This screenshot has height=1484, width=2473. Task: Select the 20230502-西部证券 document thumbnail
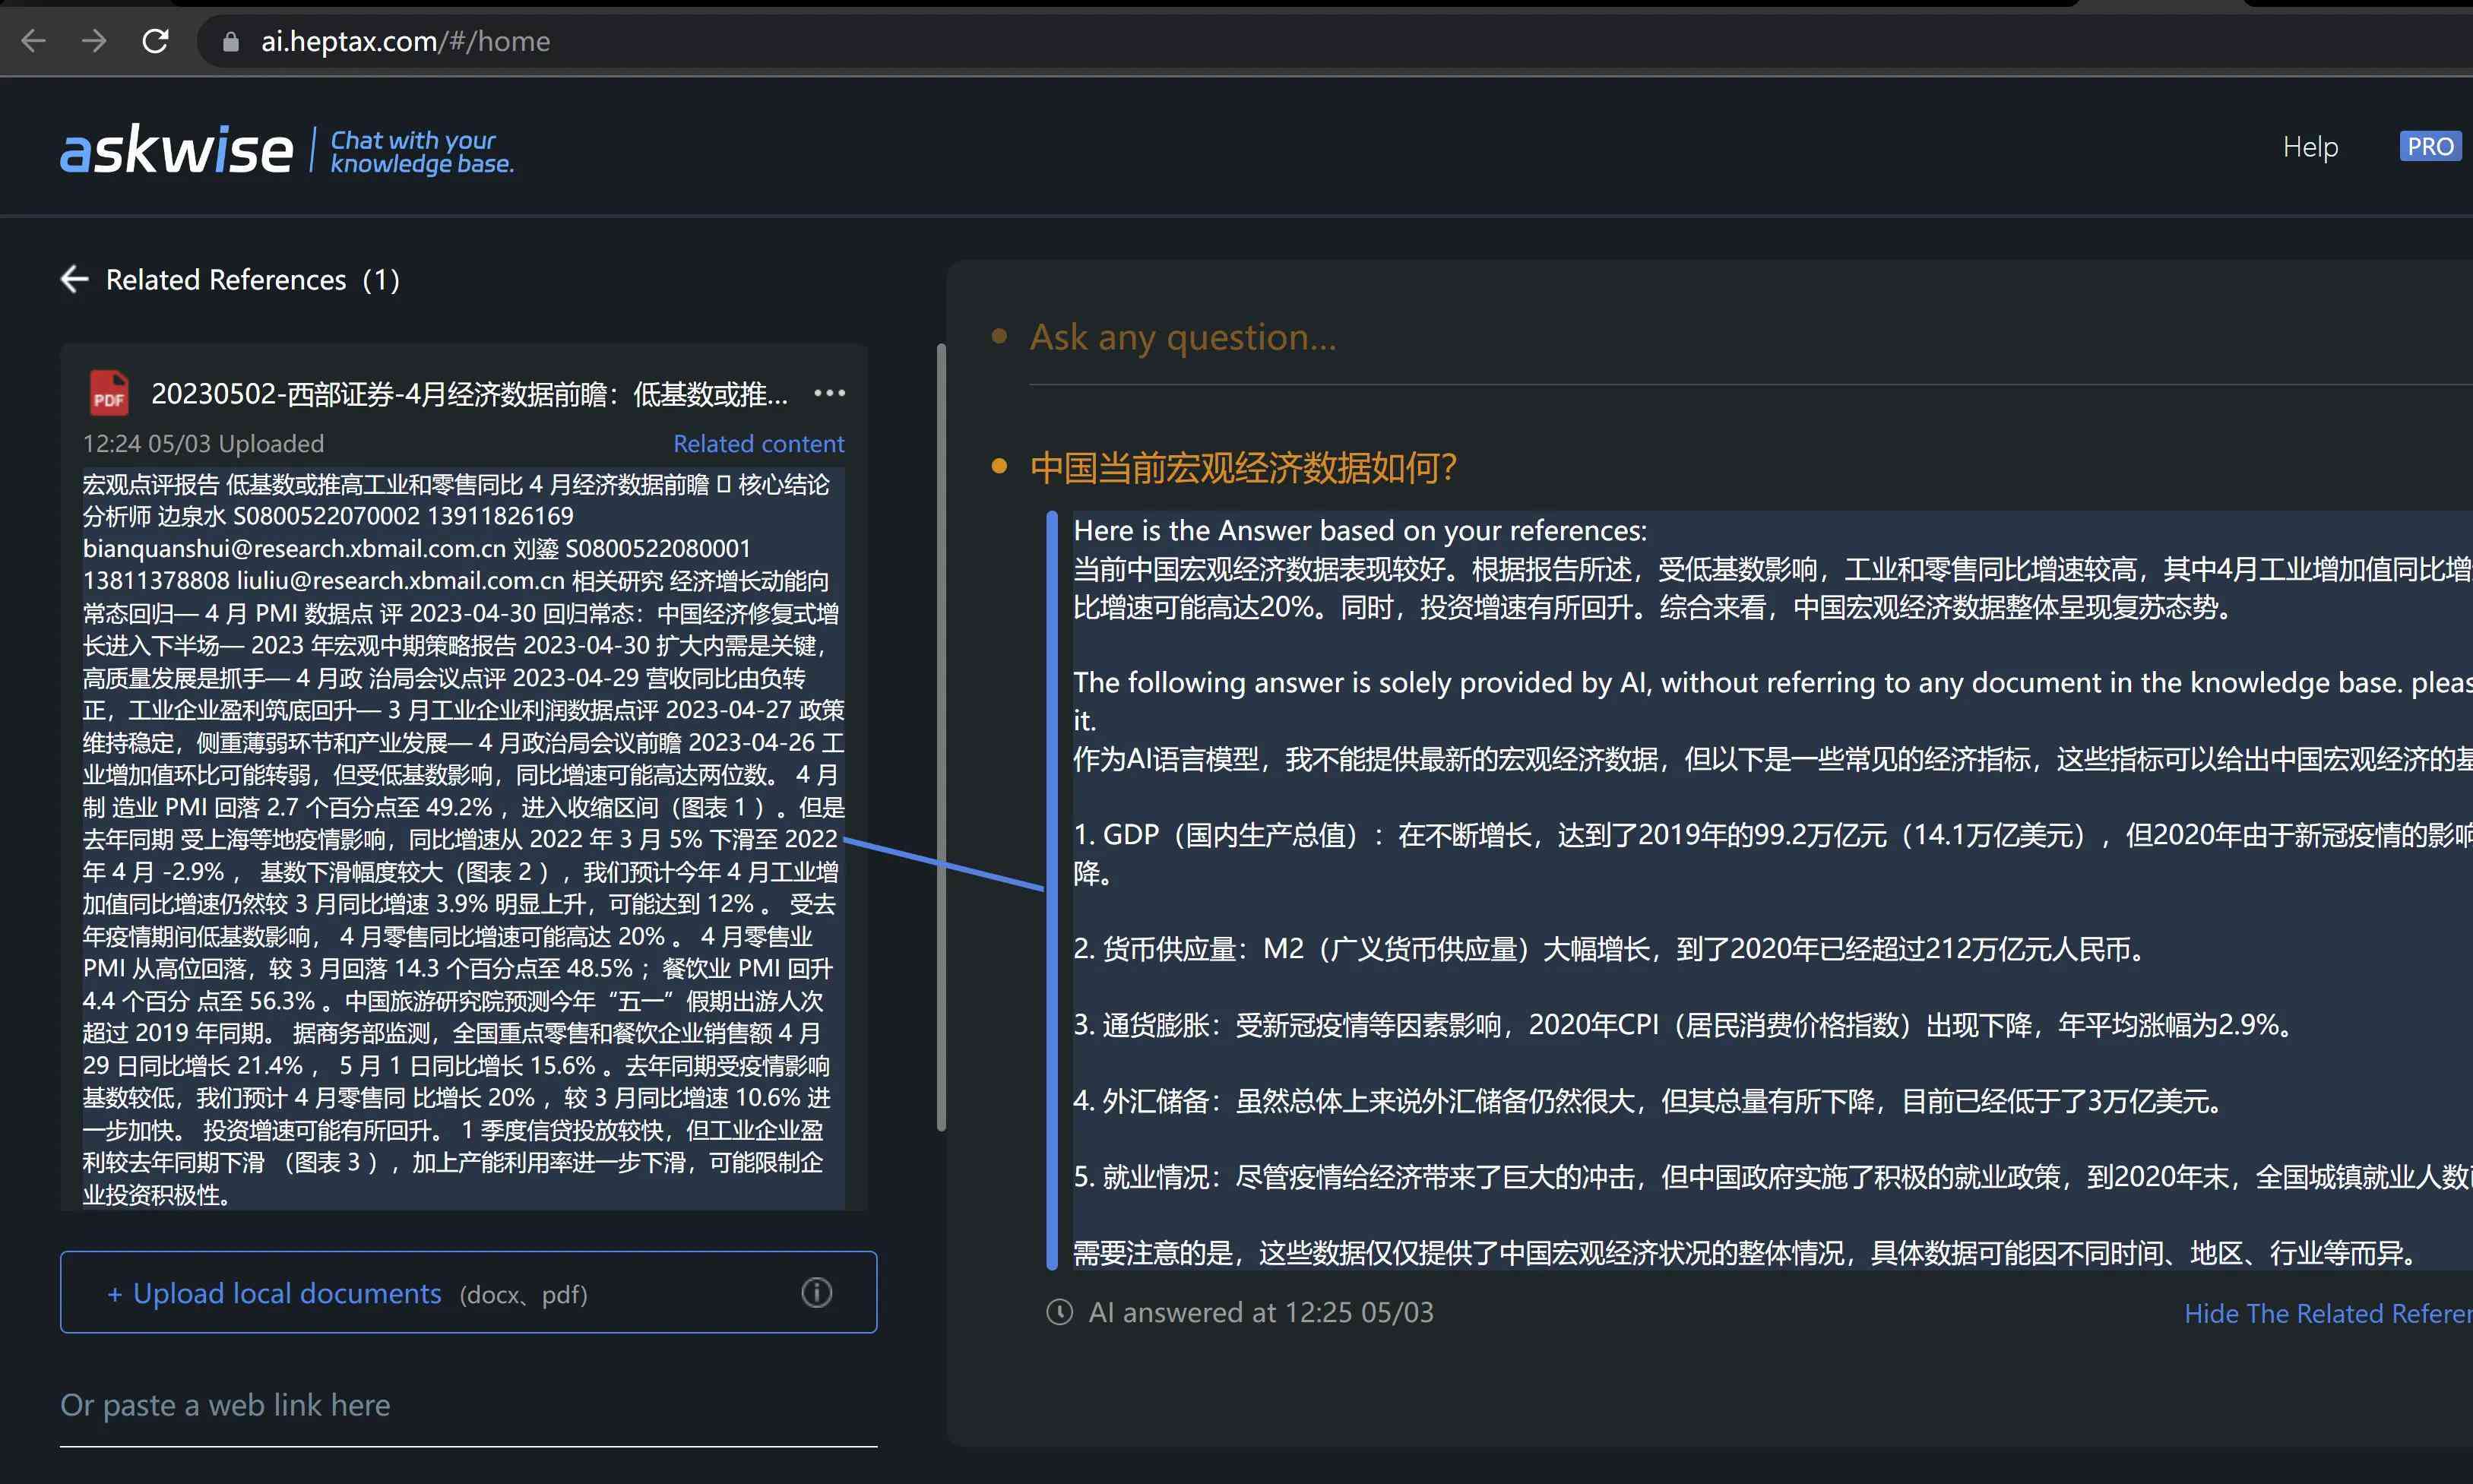click(106, 392)
